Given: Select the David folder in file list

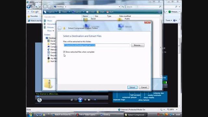Looking at the screenshot, I should (90, 19).
